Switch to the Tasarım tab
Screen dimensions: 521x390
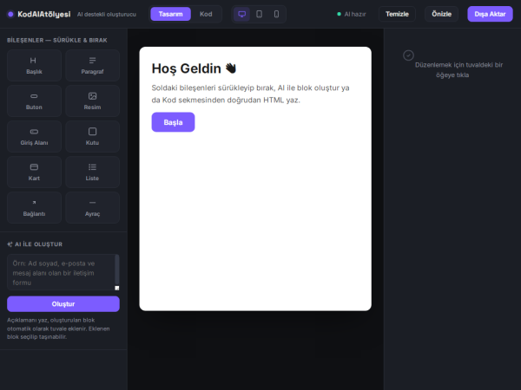(170, 14)
